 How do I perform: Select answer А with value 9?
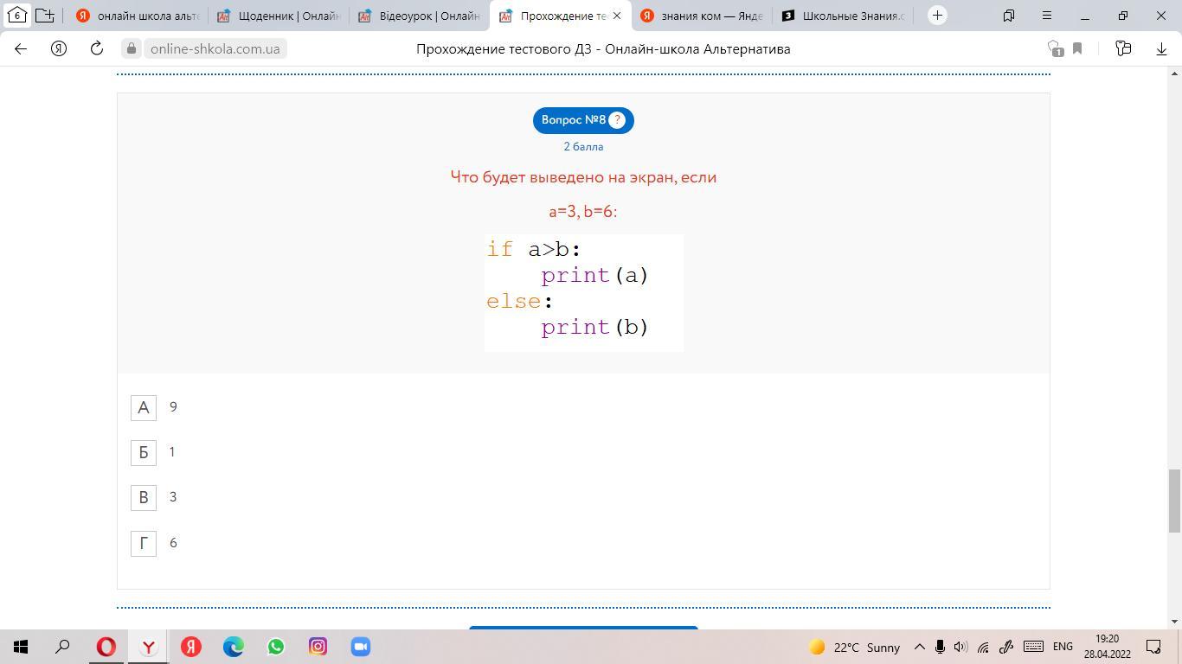click(144, 407)
